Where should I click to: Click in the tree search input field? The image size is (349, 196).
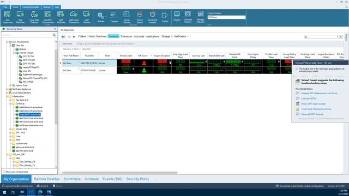click(27, 35)
